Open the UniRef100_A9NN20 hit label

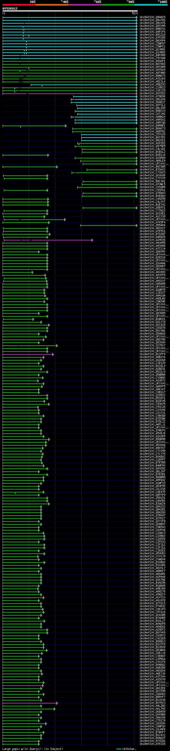pyautogui.click(x=152, y=117)
